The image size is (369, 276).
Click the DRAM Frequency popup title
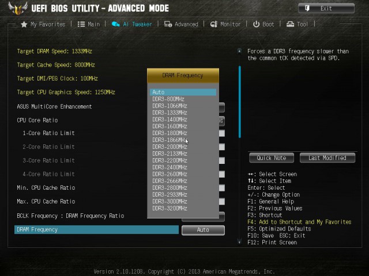(x=183, y=75)
